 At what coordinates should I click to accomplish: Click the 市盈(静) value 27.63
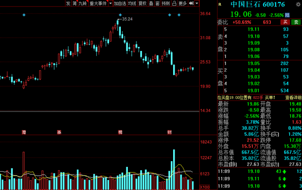253,165
